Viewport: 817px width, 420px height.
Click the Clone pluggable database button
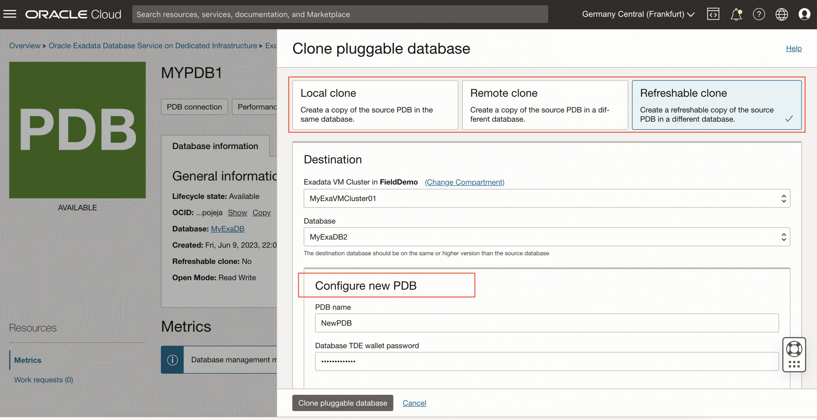click(x=342, y=403)
